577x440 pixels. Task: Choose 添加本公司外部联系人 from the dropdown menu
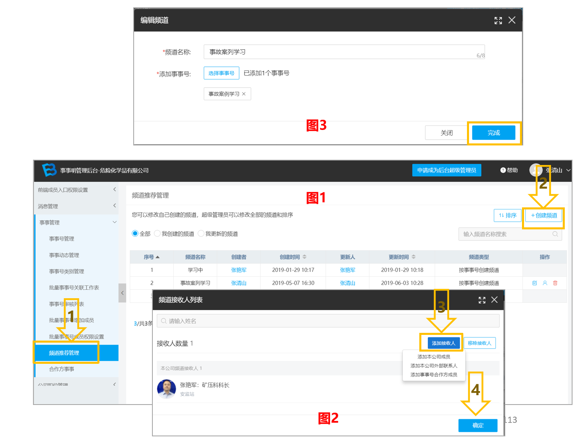[x=434, y=366]
